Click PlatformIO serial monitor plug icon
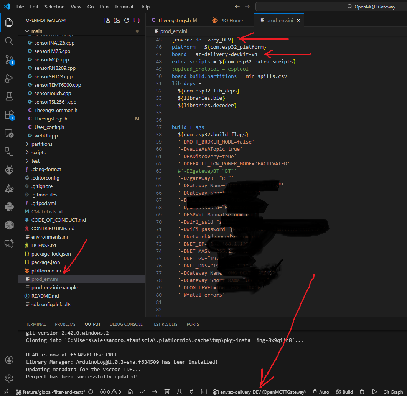The image size is (407, 396). [191, 392]
